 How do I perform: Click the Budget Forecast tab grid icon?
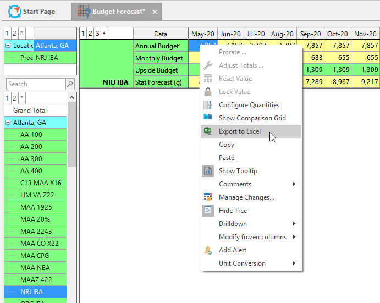(84, 12)
